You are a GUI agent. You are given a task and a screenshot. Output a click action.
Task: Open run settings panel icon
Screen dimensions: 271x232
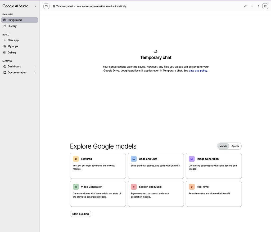pyautogui.click(x=265, y=6)
